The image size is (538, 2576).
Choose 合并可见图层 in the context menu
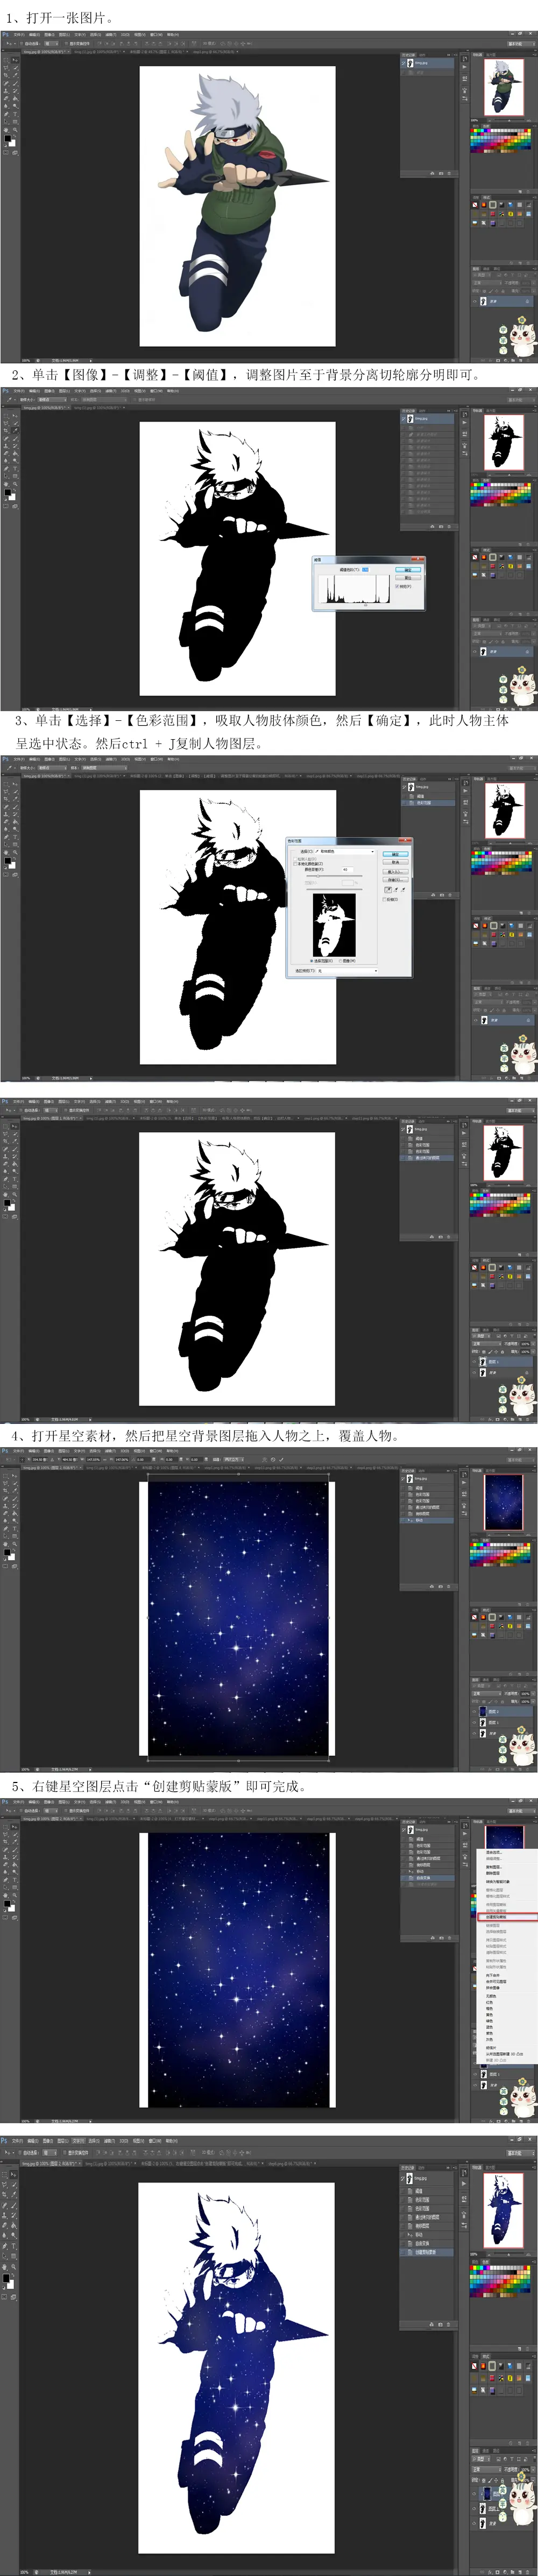tap(496, 1982)
